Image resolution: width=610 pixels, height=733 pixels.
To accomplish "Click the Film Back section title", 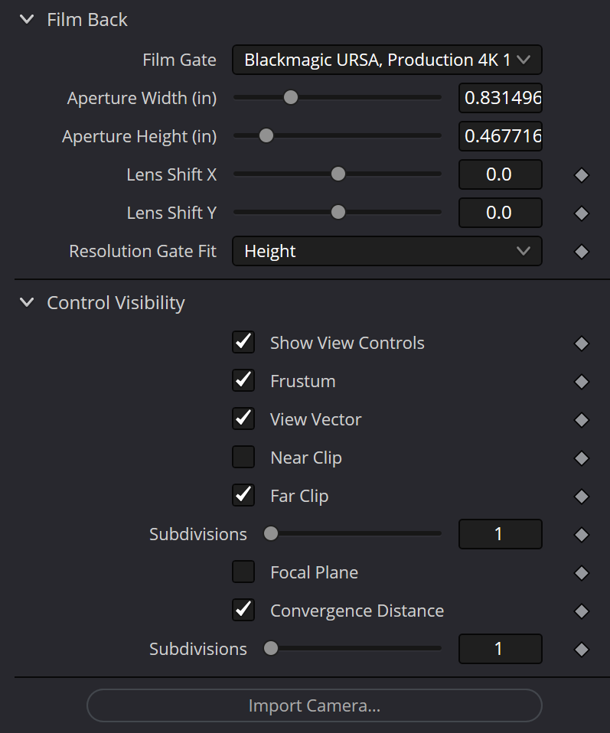I will point(87,20).
